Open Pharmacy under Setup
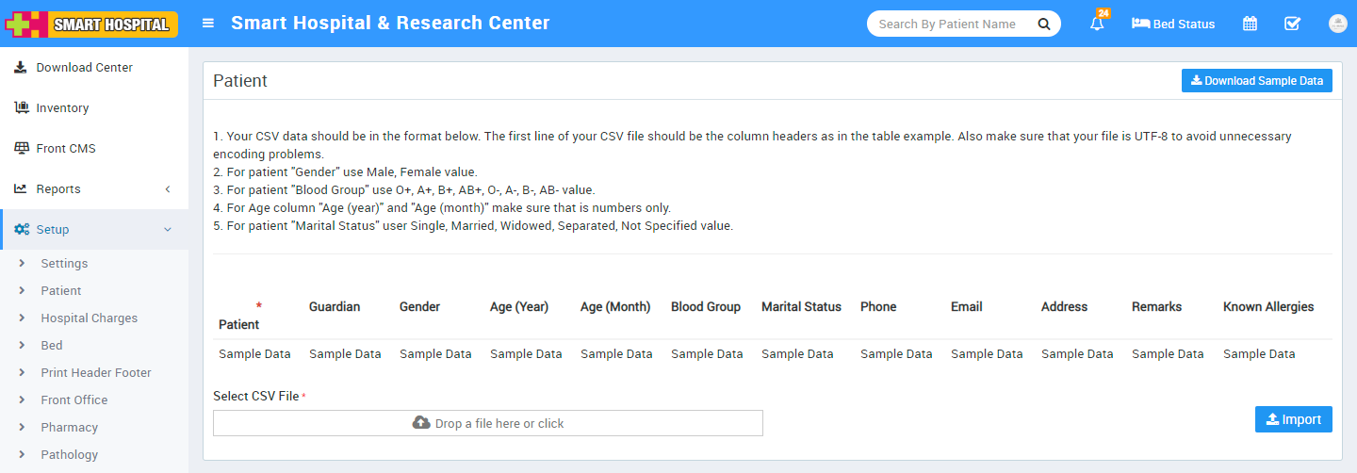Viewport: 1357px width, 473px height. click(70, 428)
